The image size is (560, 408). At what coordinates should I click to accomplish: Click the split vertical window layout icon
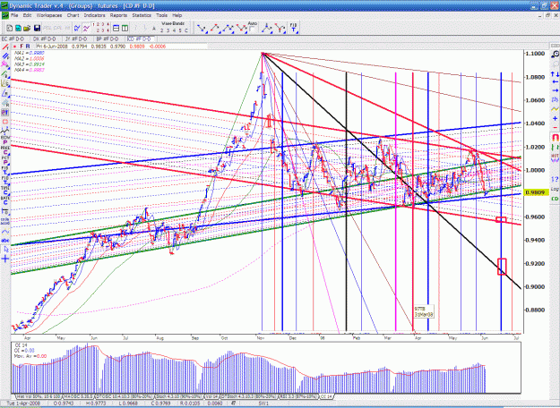pos(125,28)
